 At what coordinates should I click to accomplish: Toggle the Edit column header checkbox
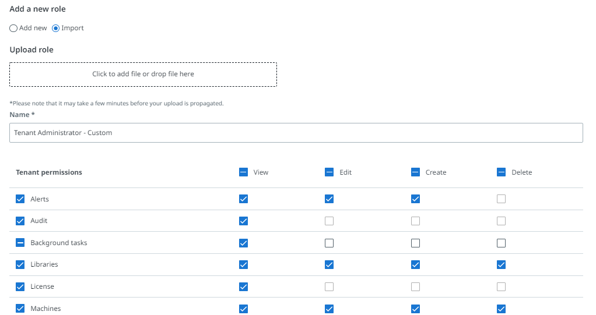point(329,172)
